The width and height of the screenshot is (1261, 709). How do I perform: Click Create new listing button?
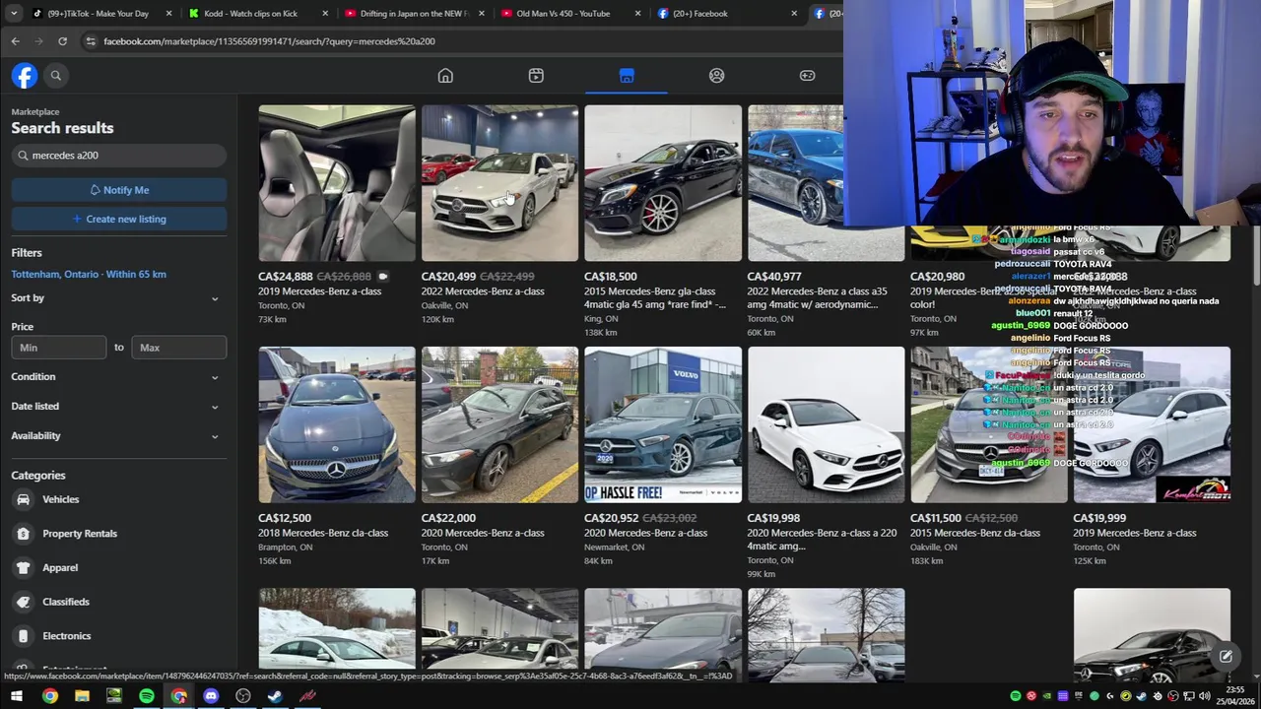[x=119, y=220]
